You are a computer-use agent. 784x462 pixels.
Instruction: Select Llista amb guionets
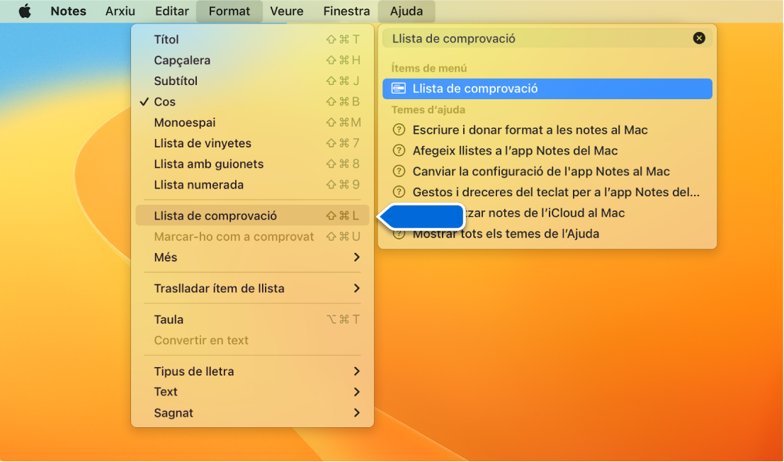pos(253,164)
